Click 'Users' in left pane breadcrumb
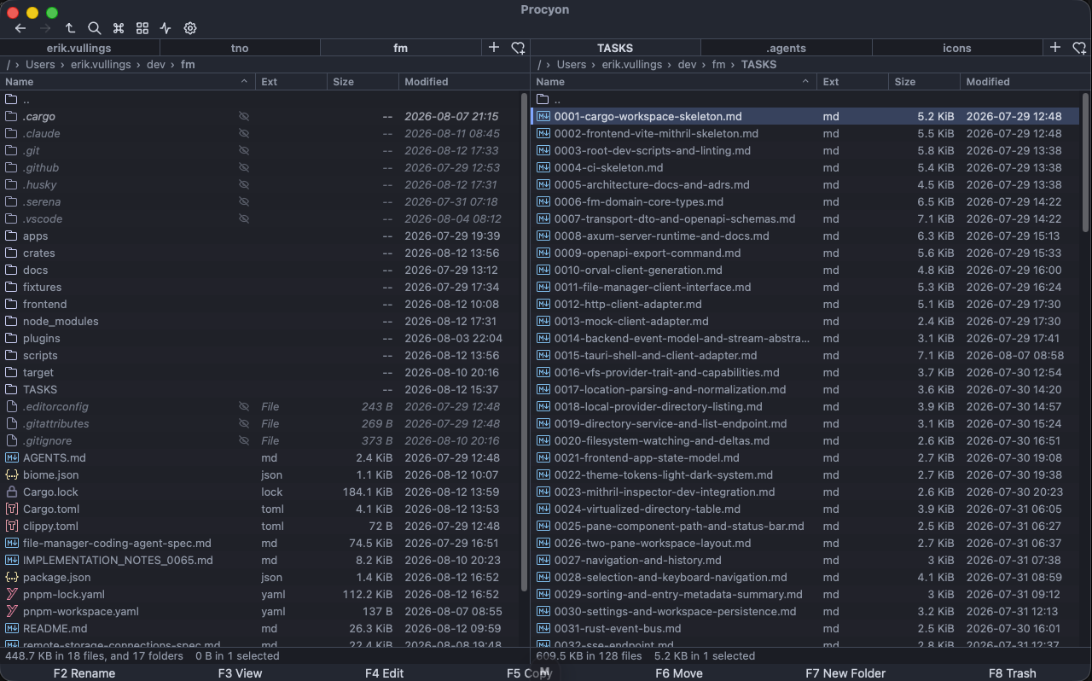Viewport: 1092px width, 681px height. click(x=40, y=65)
